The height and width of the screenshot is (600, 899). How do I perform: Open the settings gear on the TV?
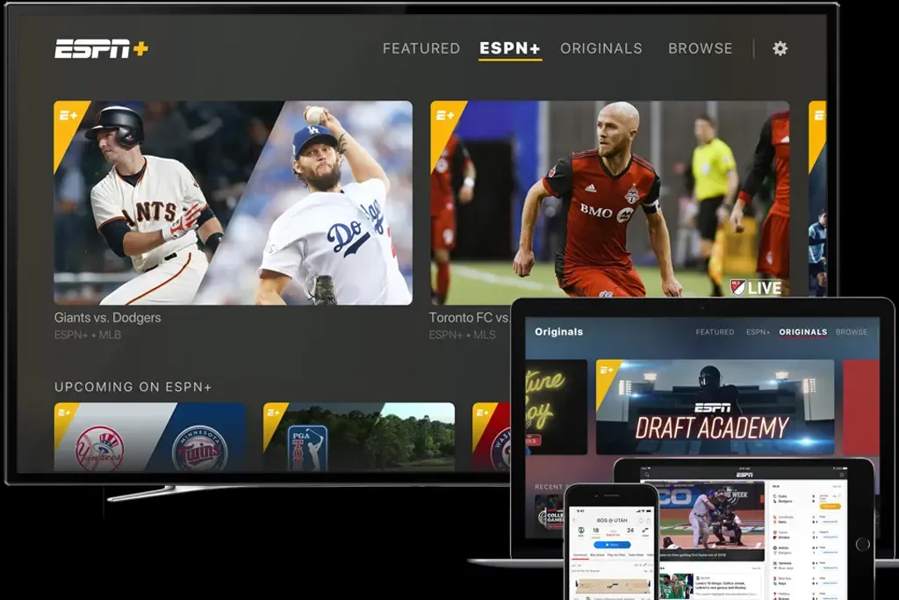coord(780,48)
